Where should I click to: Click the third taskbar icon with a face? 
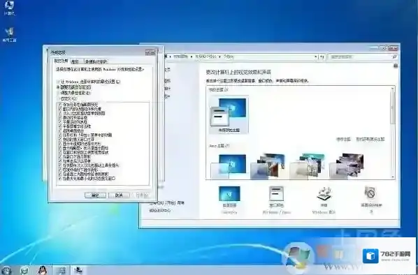click(x=43, y=270)
